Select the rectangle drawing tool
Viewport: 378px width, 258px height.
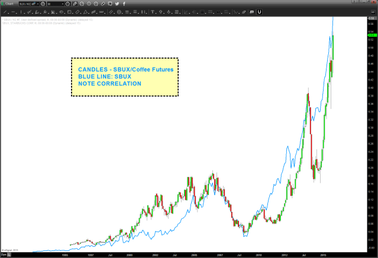coord(69,12)
